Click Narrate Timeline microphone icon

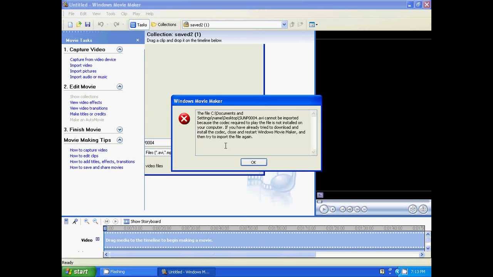point(75,221)
